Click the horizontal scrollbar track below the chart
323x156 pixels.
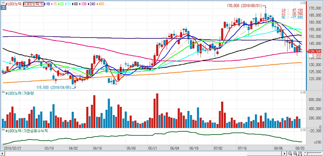[x=143, y=153]
